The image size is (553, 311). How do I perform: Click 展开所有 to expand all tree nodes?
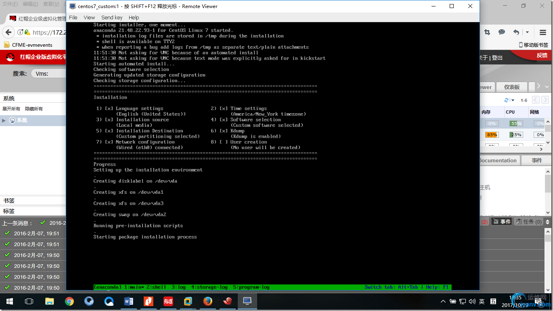pyautogui.click(x=11, y=109)
